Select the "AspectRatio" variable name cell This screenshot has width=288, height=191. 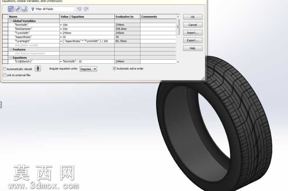pos(34,37)
